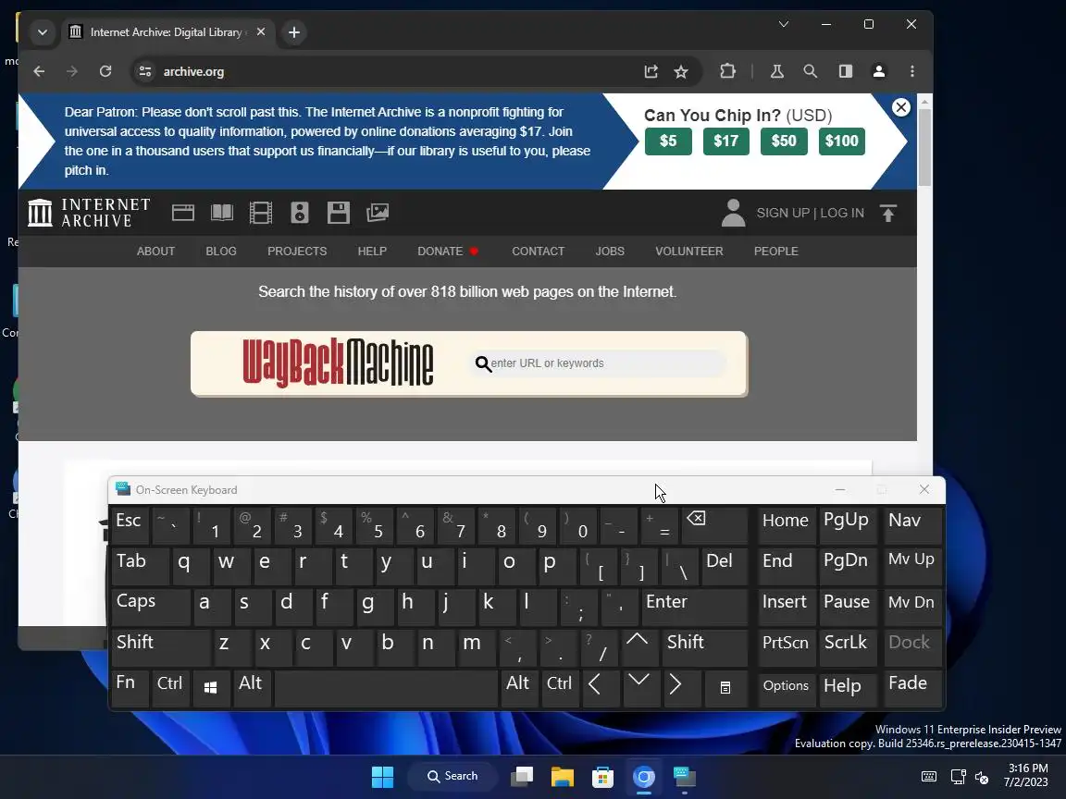The width and height of the screenshot is (1066, 799).
Task: Click the backspace key icon on keyboard
Action: (x=713, y=525)
